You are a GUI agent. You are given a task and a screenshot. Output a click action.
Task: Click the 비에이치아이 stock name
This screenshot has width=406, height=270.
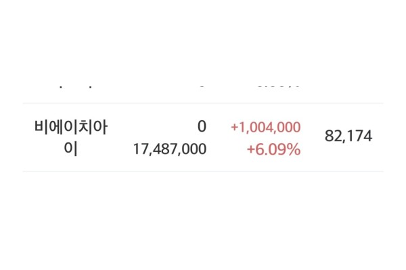coord(70,127)
